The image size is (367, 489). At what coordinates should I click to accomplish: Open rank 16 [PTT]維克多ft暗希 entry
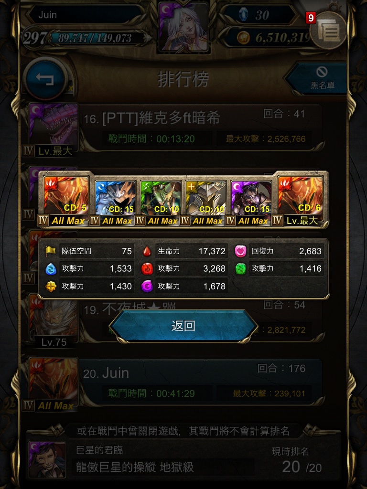click(x=200, y=127)
